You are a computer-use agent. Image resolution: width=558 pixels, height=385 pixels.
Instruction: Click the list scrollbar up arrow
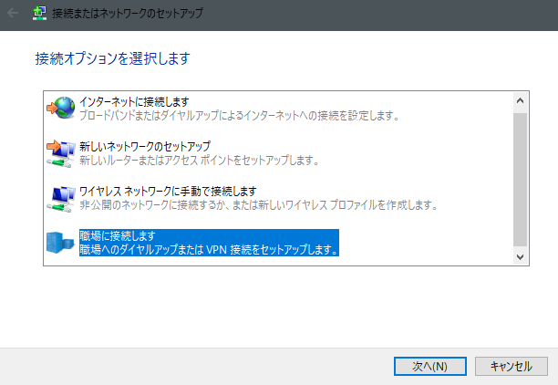(520, 100)
